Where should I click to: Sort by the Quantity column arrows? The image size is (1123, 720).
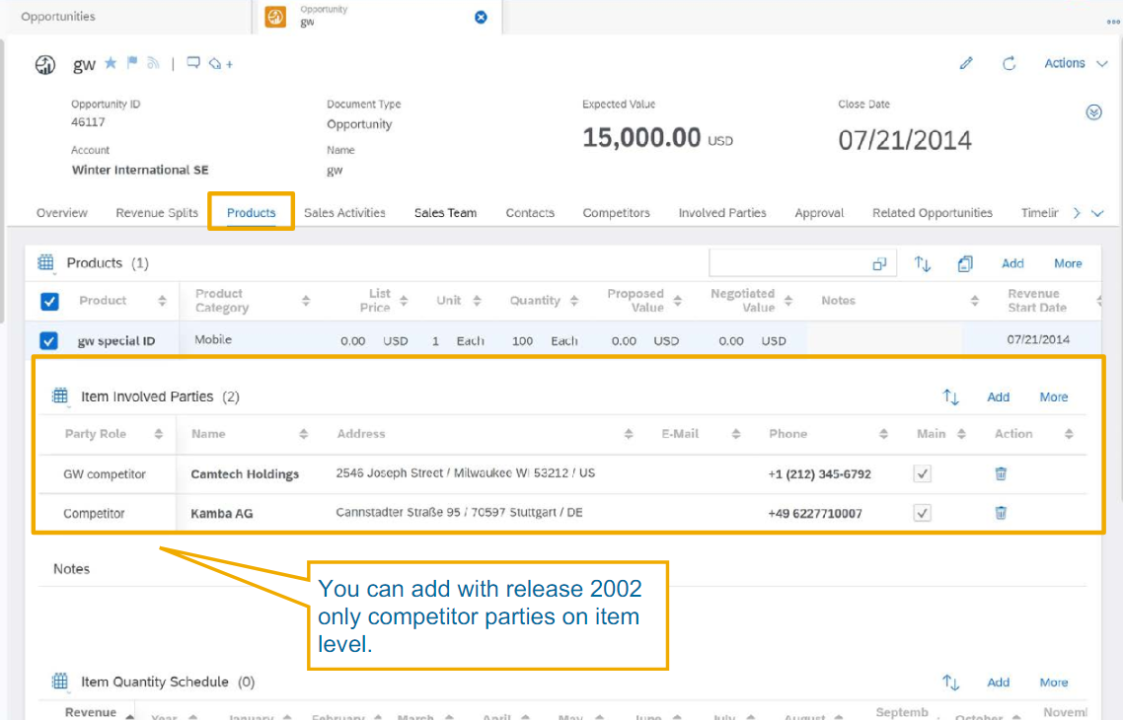[x=573, y=301]
